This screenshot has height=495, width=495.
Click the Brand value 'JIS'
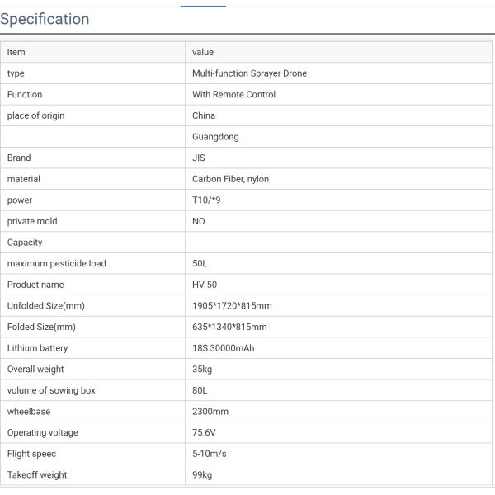199,158
